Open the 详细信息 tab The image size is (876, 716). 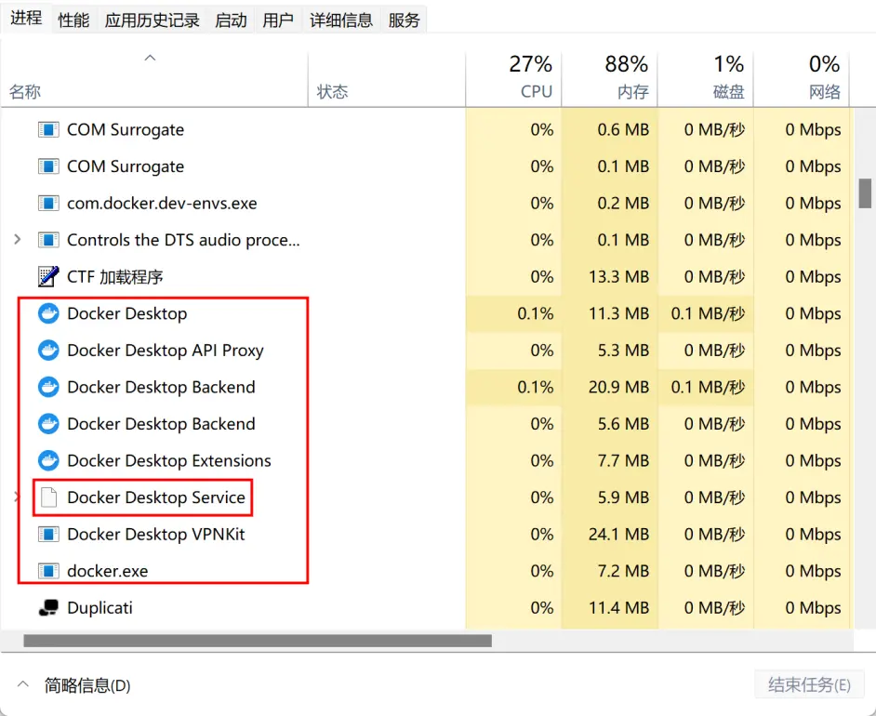(x=341, y=20)
